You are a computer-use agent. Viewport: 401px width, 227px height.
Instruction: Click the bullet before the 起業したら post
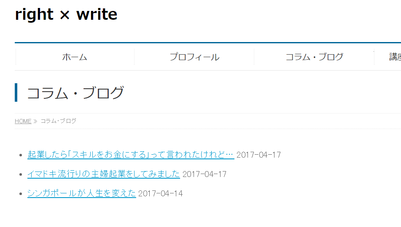click(x=21, y=155)
